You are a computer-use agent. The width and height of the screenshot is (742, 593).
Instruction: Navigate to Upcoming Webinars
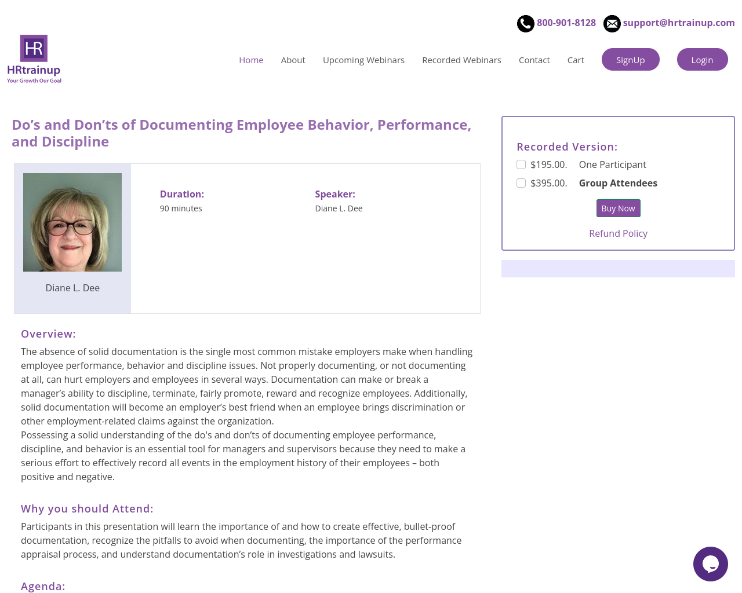(x=363, y=60)
